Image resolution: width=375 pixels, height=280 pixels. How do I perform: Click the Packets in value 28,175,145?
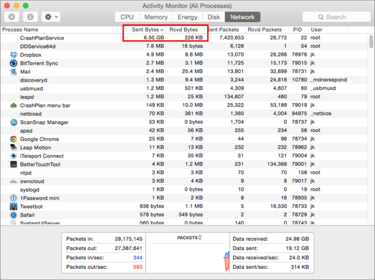click(x=128, y=239)
